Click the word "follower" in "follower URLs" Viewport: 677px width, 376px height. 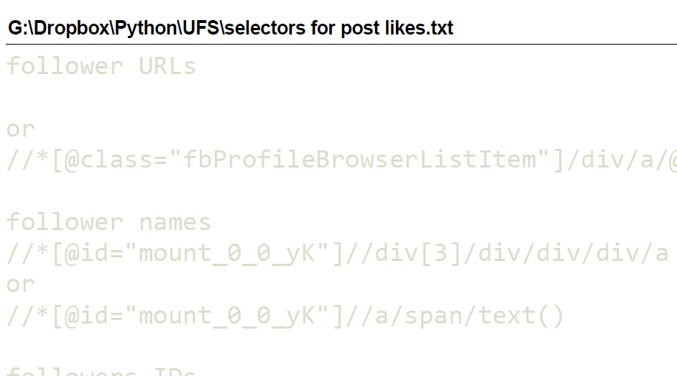click(x=65, y=66)
